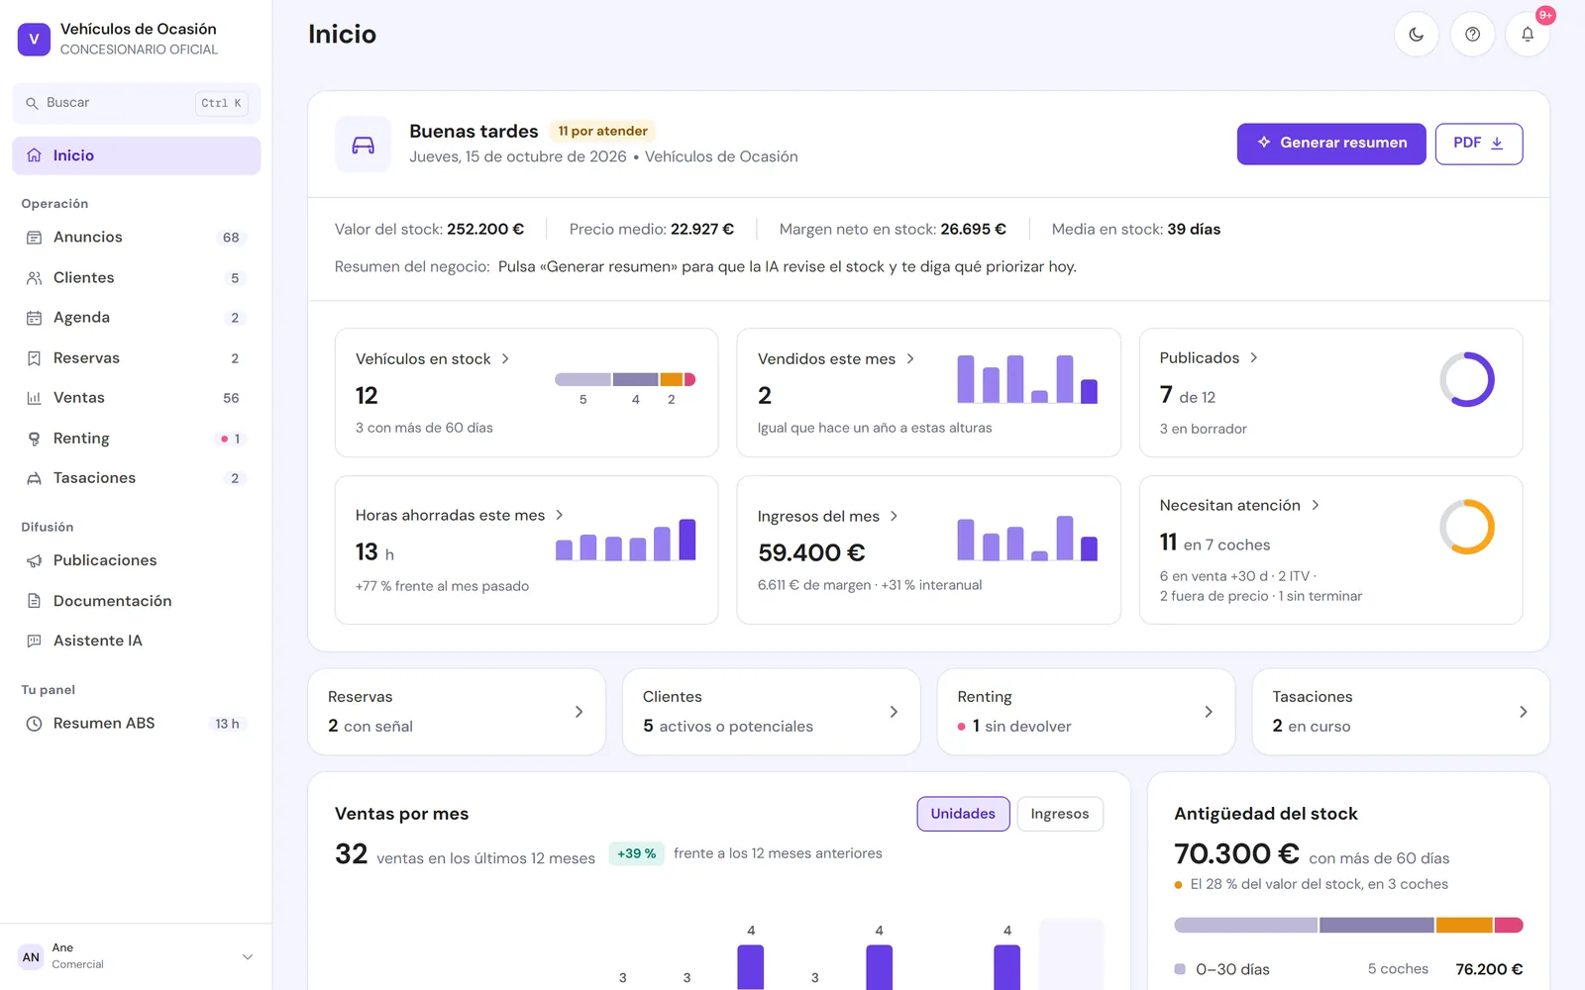Screen dimensions: 1585x990
Task: Click the Renting key icon
Action: coord(34,439)
